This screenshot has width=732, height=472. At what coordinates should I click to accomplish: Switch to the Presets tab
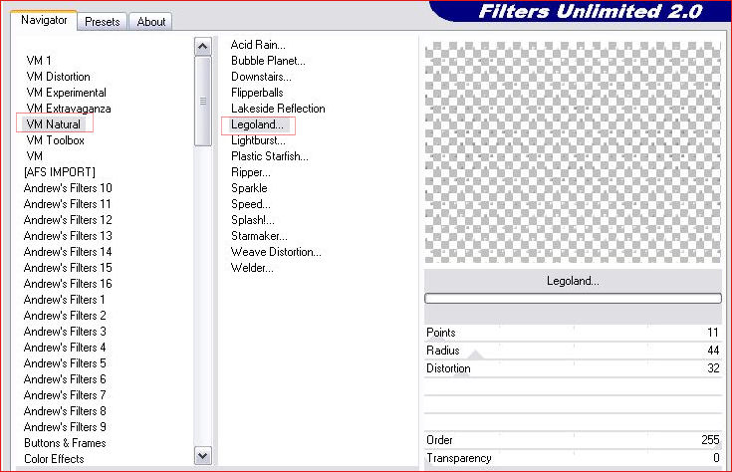pyautogui.click(x=102, y=21)
